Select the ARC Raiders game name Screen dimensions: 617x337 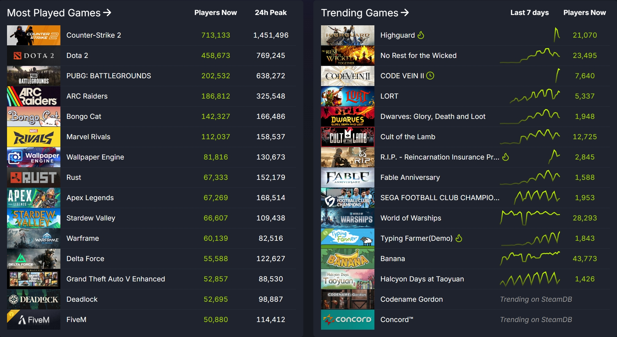[87, 96]
